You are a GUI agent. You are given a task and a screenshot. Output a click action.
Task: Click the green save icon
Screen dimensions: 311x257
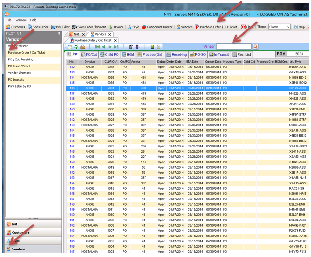pos(152,47)
